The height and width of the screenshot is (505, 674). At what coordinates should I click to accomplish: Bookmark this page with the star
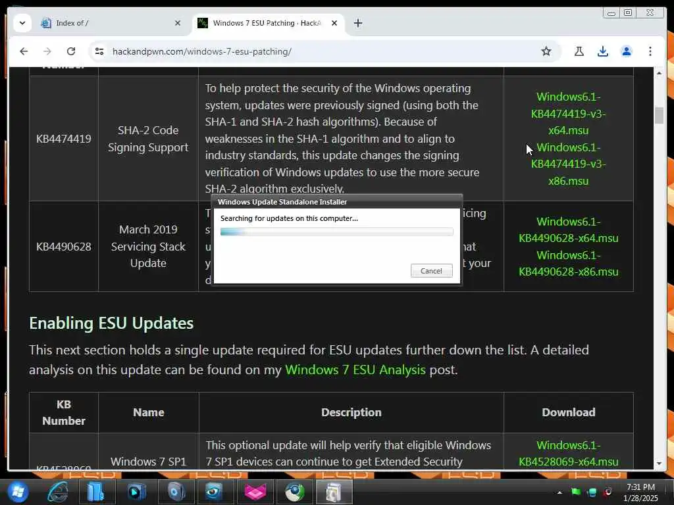click(x=546, y=51)
